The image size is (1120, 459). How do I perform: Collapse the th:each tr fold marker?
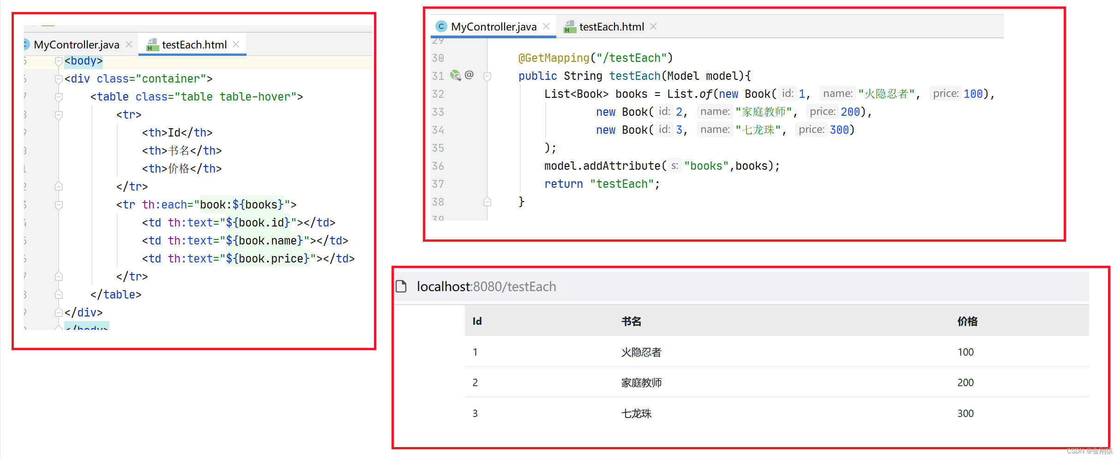point(59,205)
